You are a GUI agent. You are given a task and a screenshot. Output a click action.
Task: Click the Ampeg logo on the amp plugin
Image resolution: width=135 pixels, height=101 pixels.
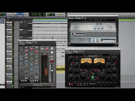pyautogui.click(x=78, y=34)
